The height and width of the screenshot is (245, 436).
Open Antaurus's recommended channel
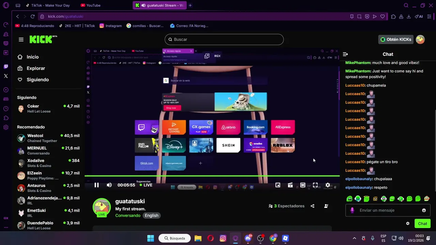pos(48,188)
